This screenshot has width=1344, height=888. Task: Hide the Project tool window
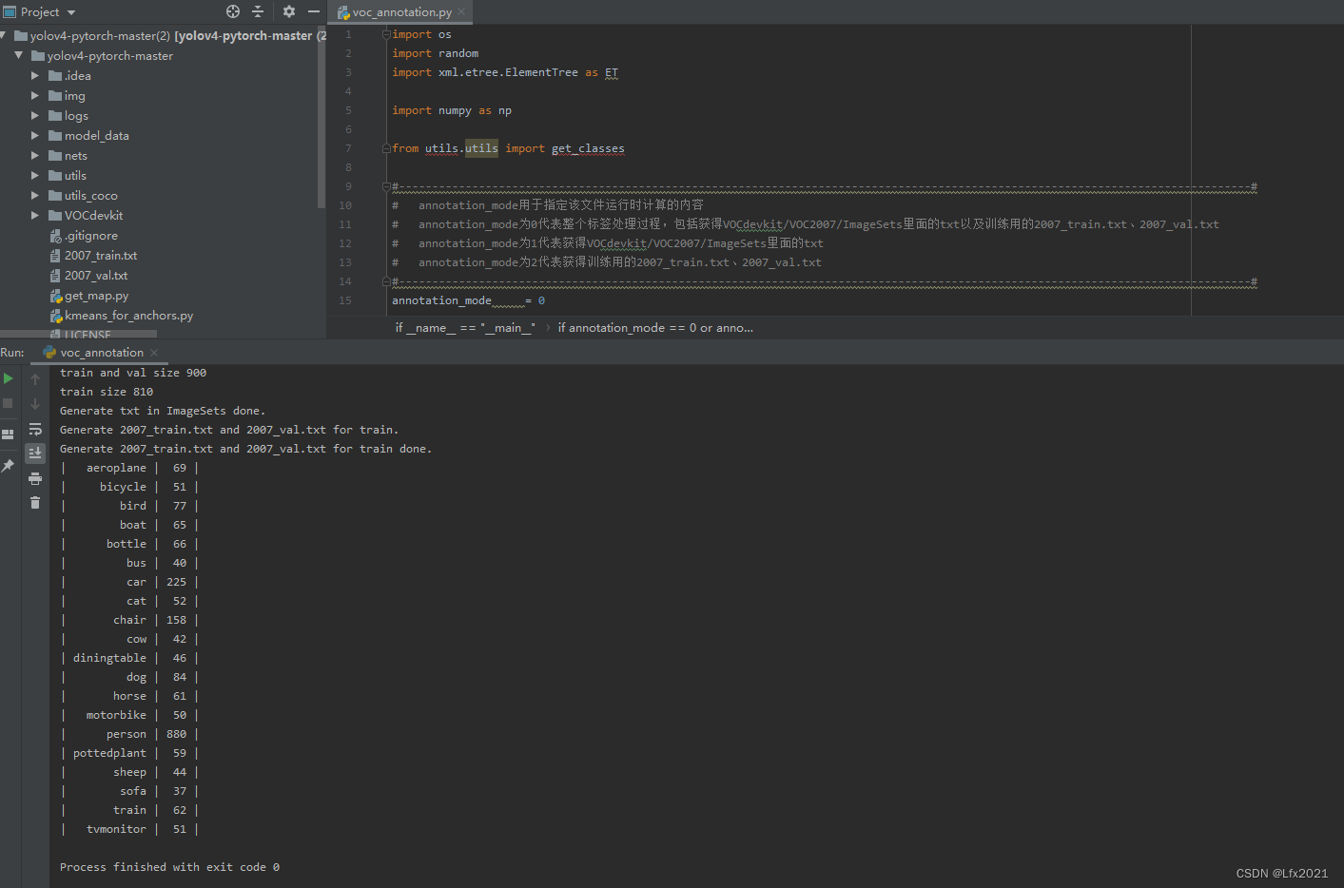click(313, 11)
